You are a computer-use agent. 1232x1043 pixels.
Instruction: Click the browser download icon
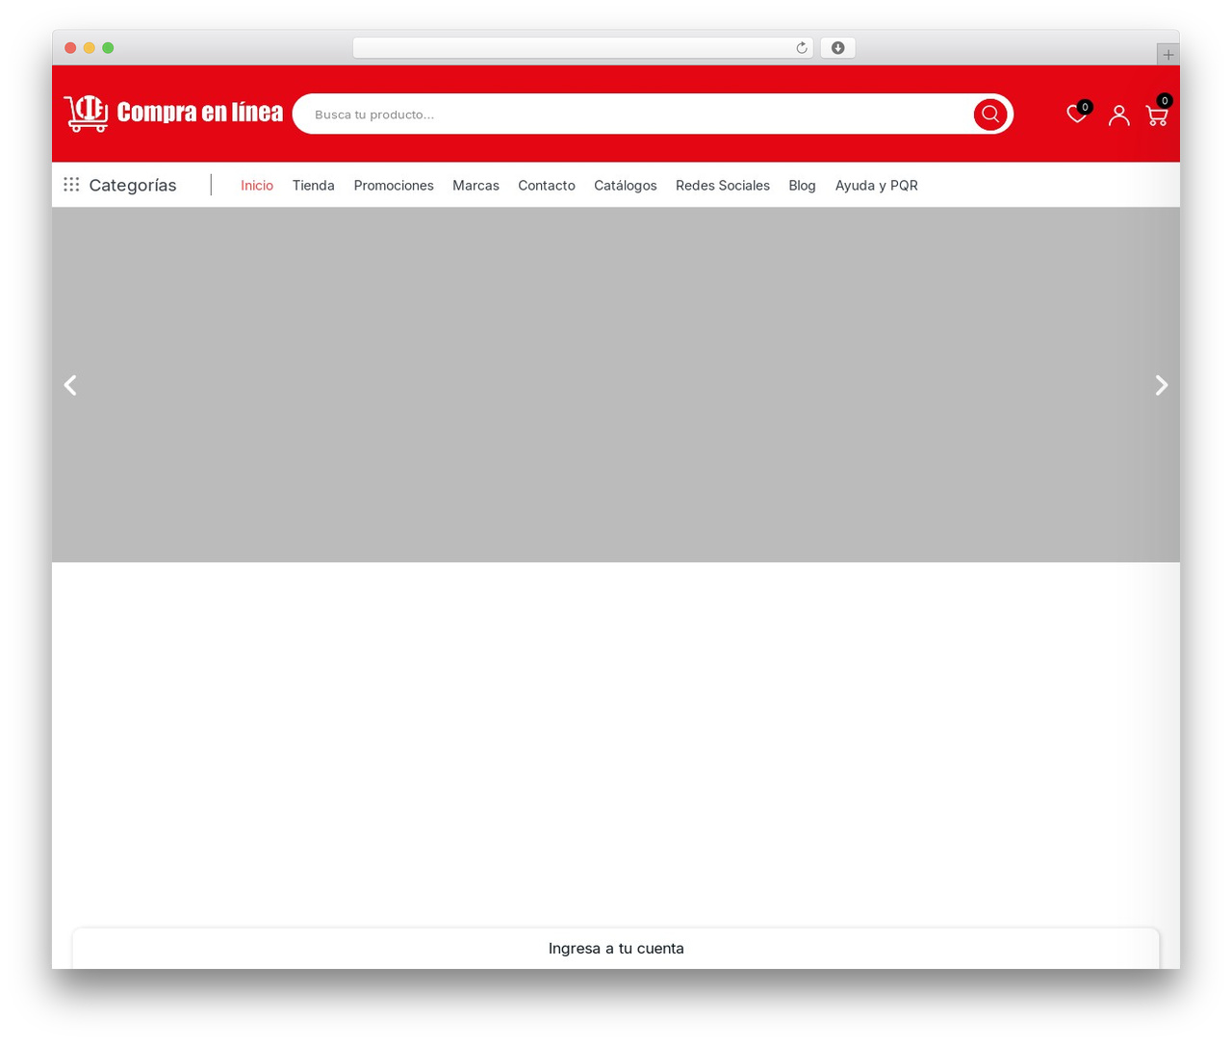click(838, 48)
